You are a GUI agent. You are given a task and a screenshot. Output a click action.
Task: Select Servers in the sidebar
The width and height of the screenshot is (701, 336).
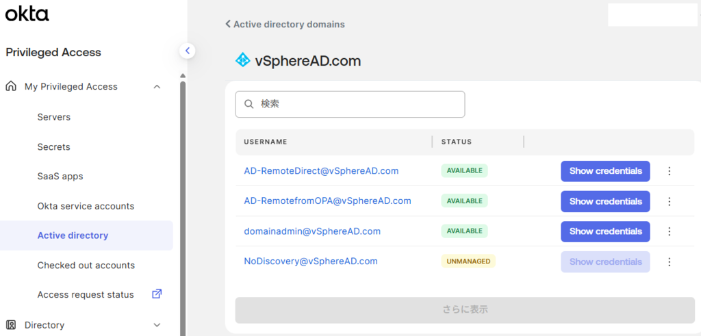tap(54, 117)
